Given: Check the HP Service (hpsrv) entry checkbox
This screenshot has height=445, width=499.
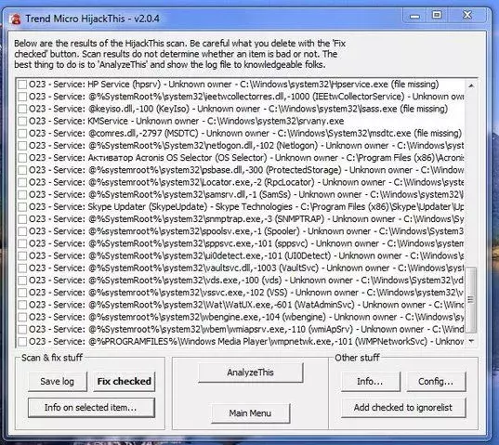Looking at the screenshot, I should tap(22, 85).
